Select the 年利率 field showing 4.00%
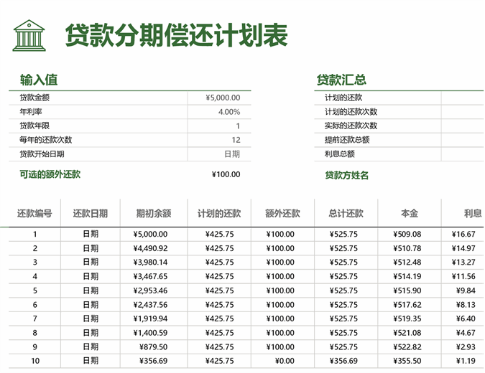485x373 pixels. point(228,112)
